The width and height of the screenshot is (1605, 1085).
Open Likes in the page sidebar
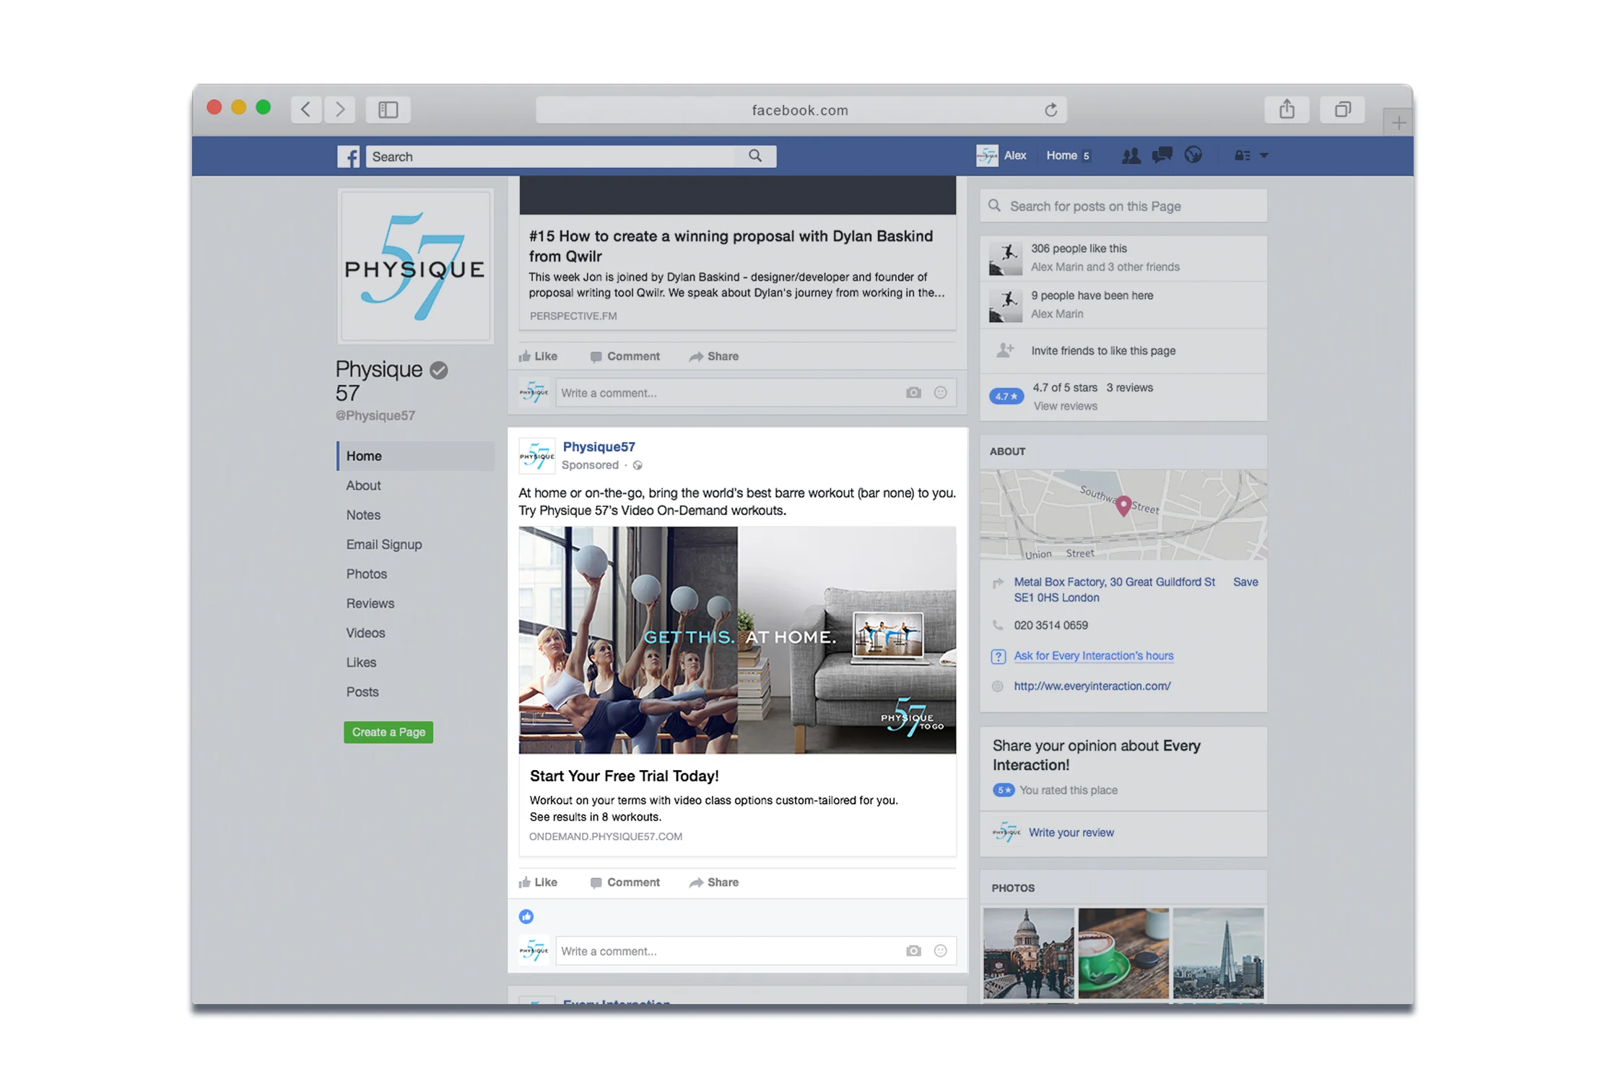click(x=361, y=662)
